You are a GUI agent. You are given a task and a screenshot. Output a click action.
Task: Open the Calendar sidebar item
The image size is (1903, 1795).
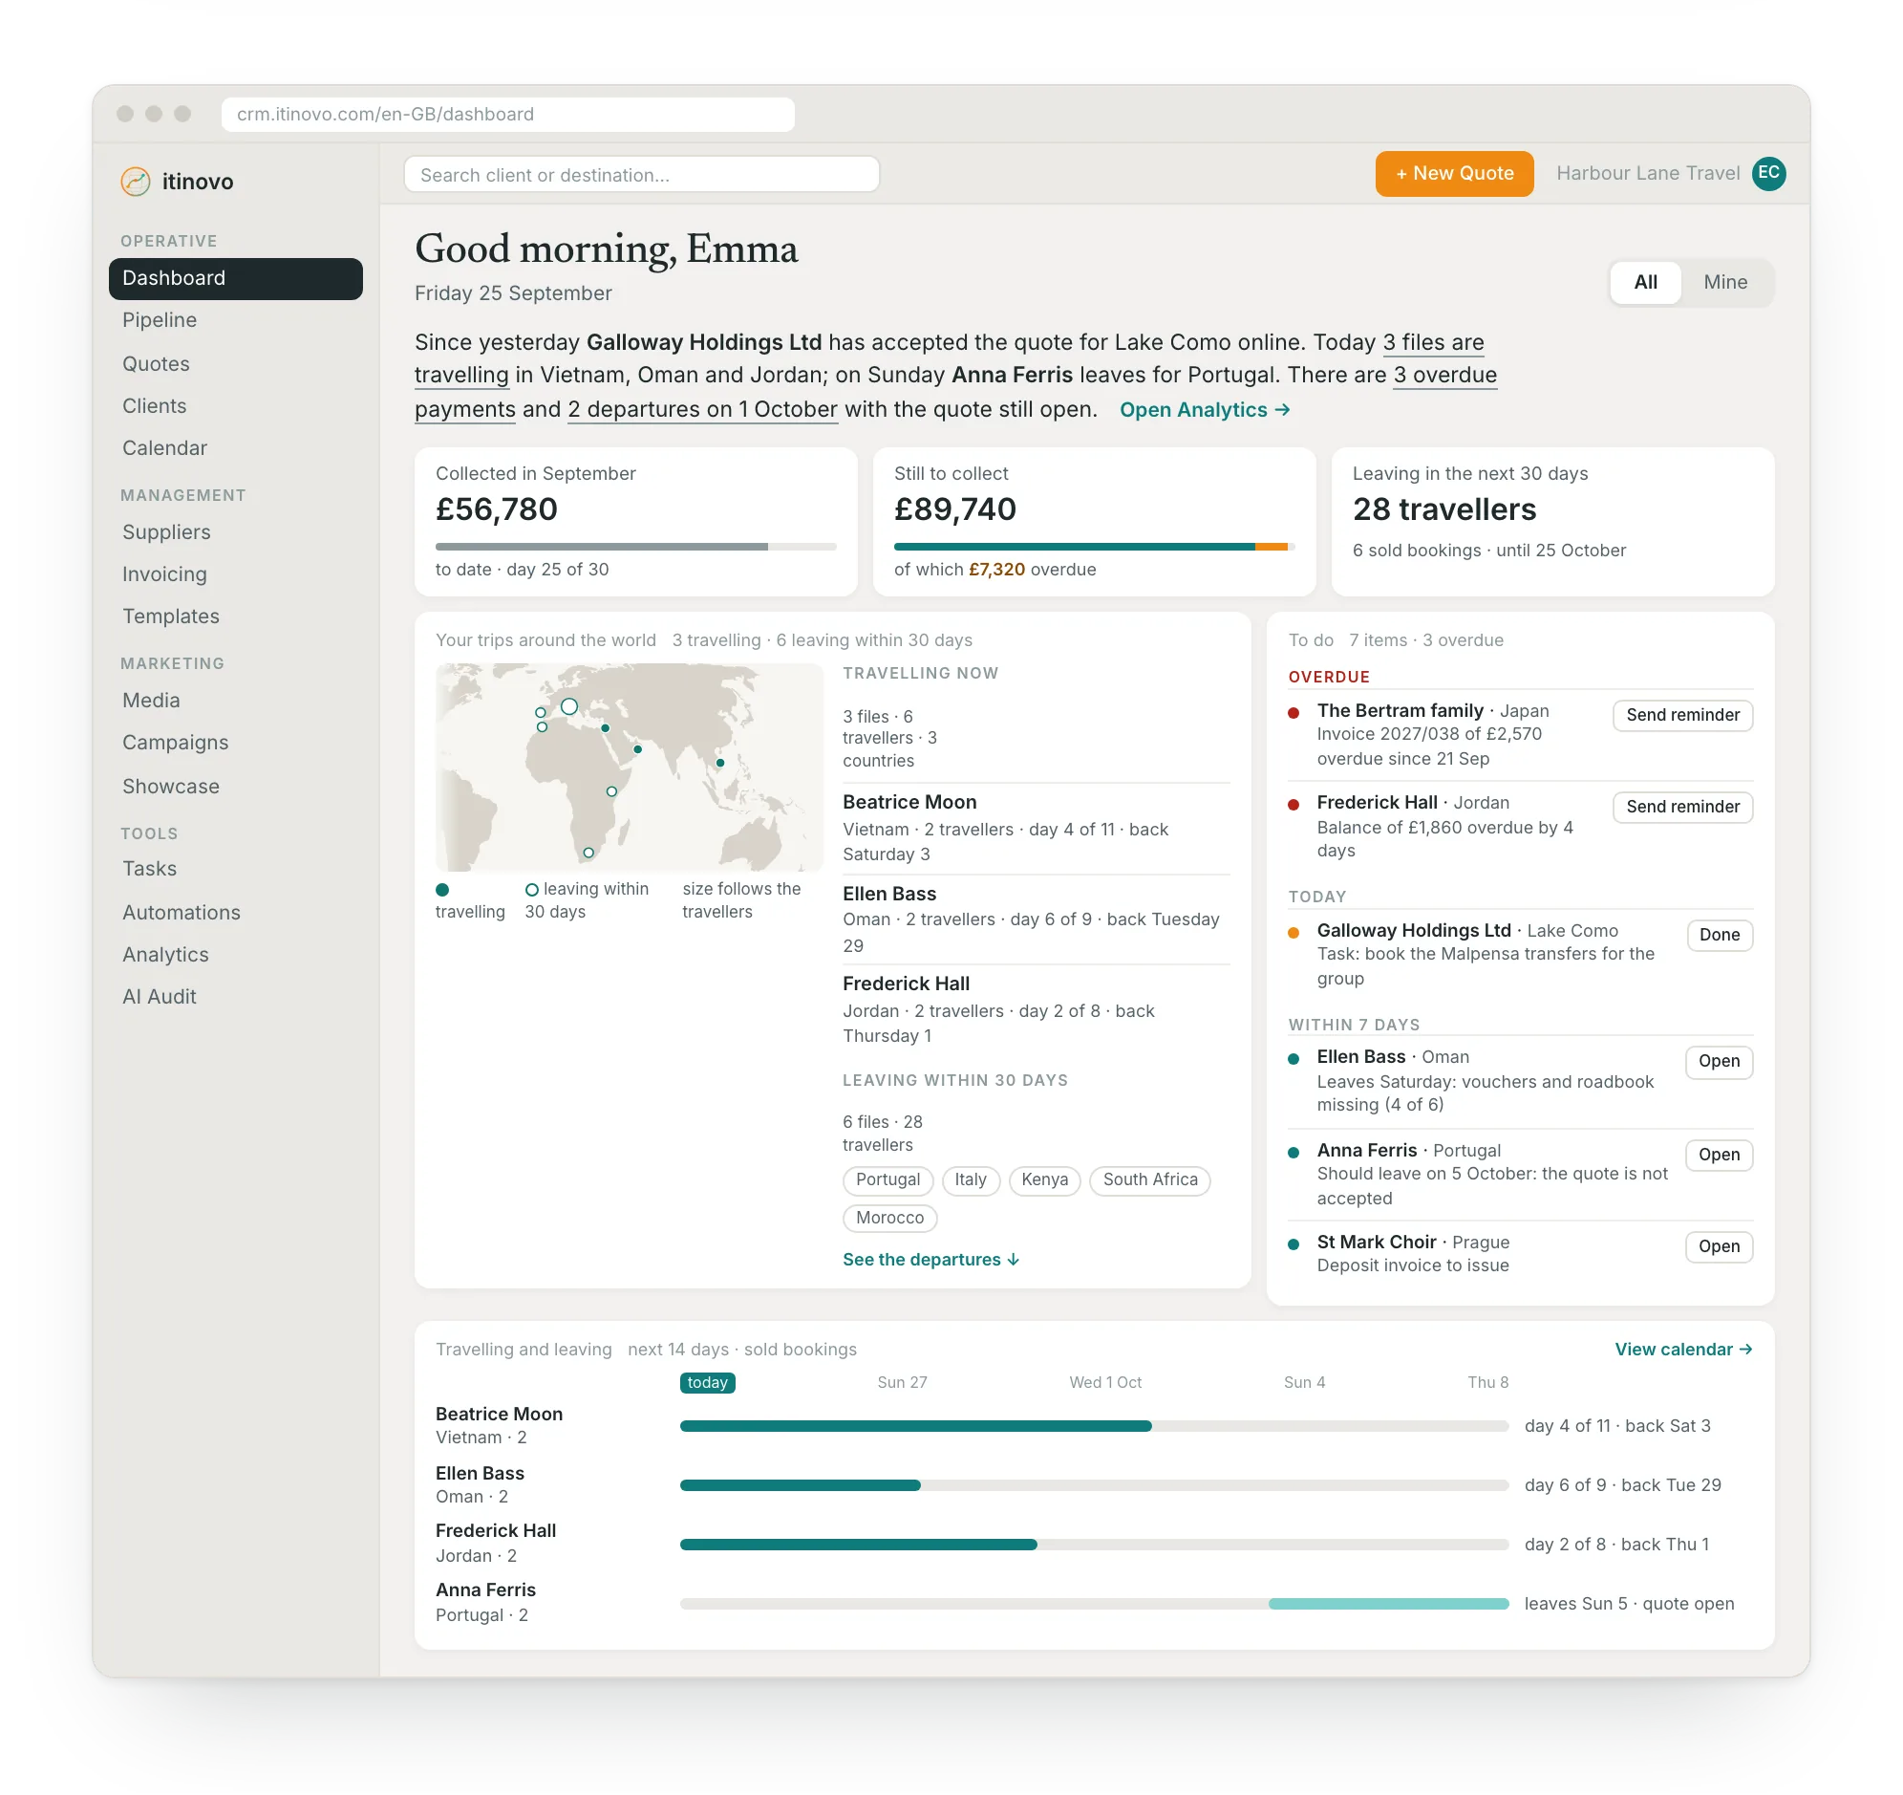[235, 448]
